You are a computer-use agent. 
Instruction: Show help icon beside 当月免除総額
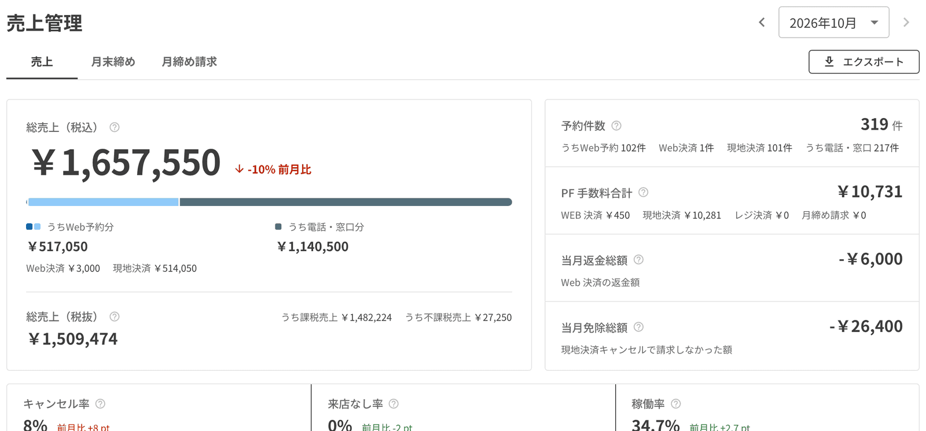(638, 327)
